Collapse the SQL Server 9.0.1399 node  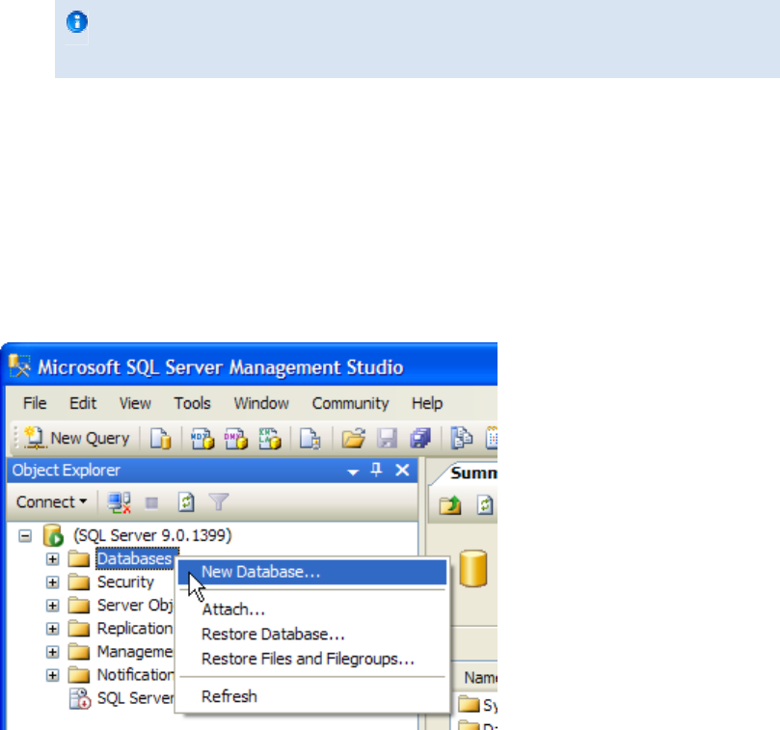(x=25, y=536)
